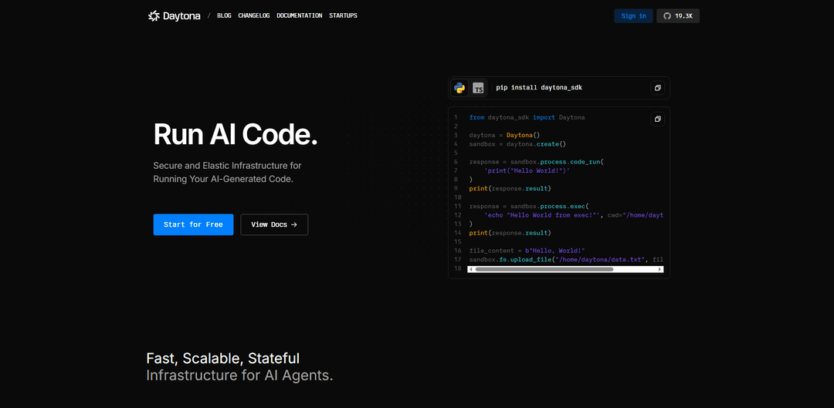Viewport: 834px width, 408px height.
Task: Click the Daytona logo icon
Action: (x=154, y=16)
